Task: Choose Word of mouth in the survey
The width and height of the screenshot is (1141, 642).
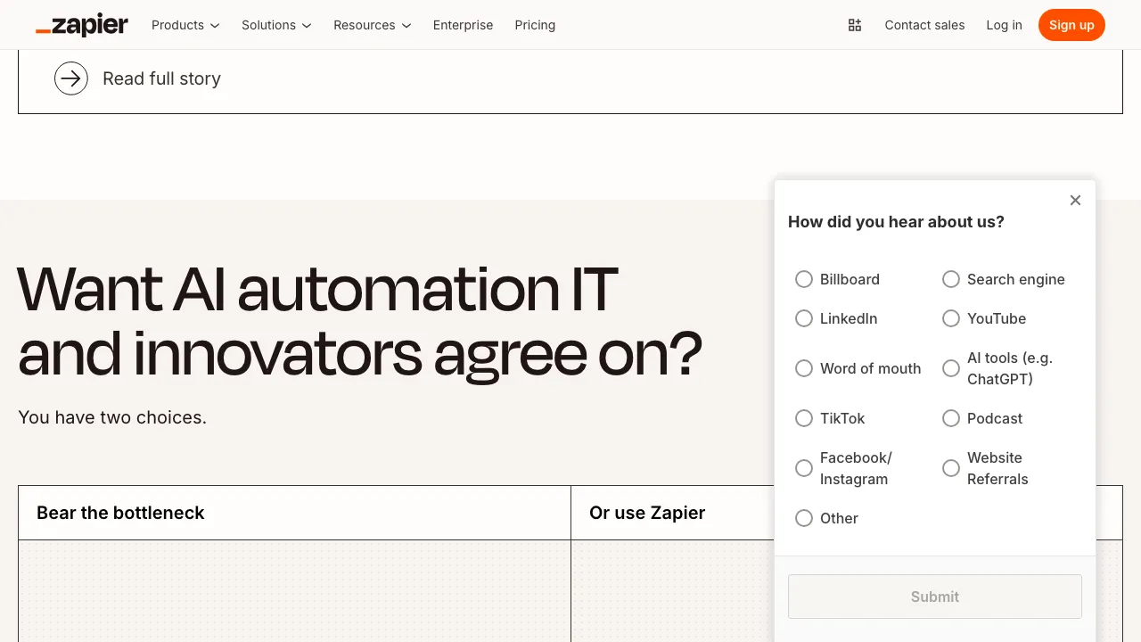Action: pyautogui.click(x=804, y=368)
